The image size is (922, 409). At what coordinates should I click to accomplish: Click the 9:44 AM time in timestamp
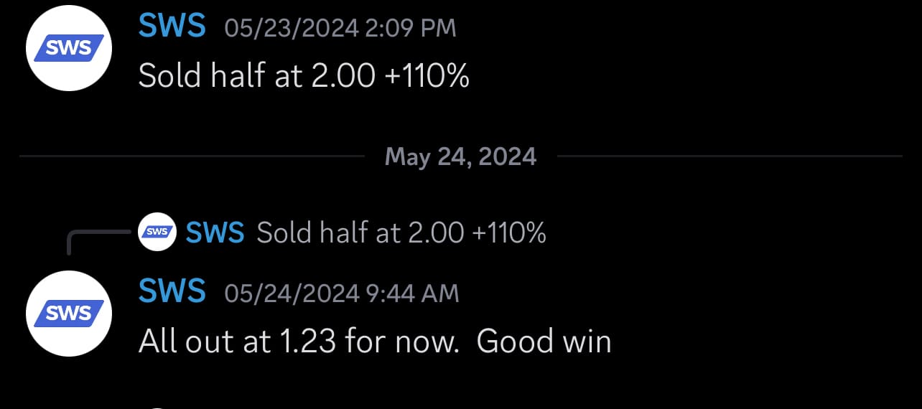pos(412,293)
